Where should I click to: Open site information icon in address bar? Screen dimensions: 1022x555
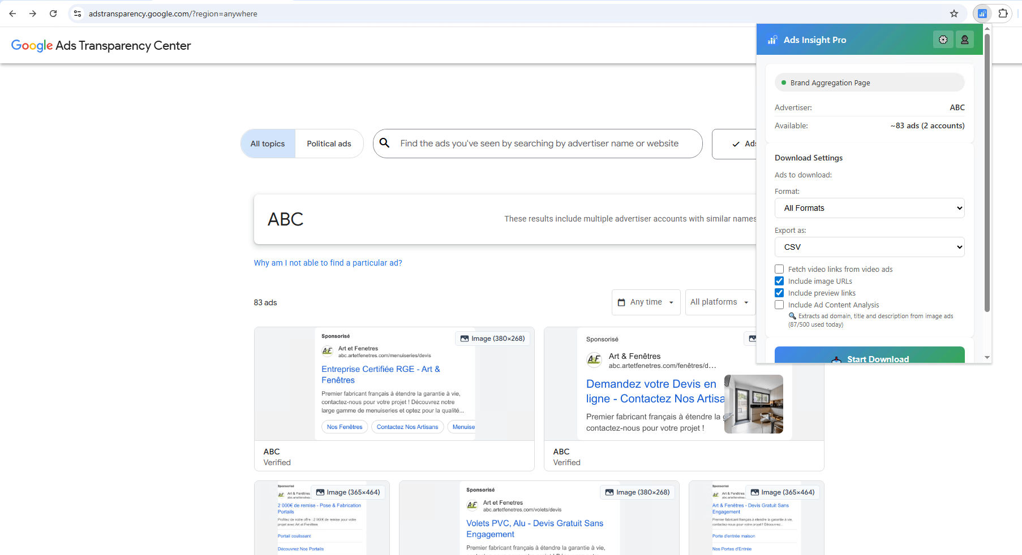click(x=77, y=14)
